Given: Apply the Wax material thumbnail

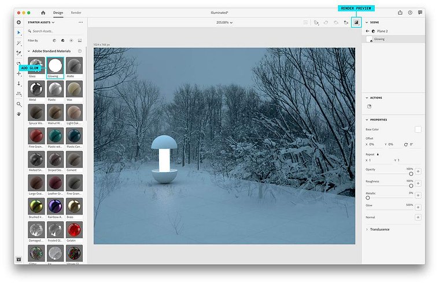Looking at the screenshot, I should (74, 89).
